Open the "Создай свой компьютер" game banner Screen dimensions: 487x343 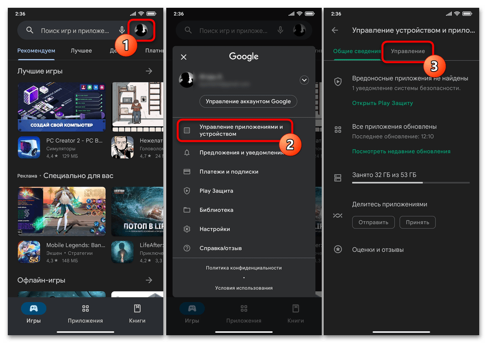61,107
